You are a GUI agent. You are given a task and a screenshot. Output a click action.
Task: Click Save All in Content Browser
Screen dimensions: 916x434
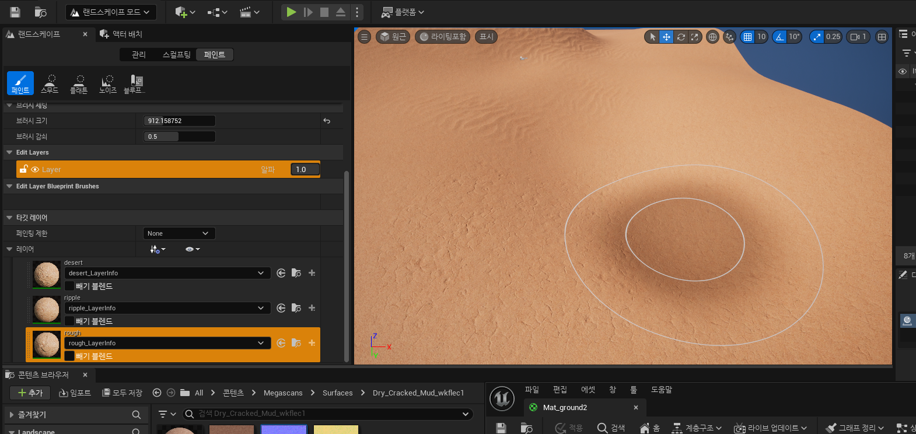[123, 393]
